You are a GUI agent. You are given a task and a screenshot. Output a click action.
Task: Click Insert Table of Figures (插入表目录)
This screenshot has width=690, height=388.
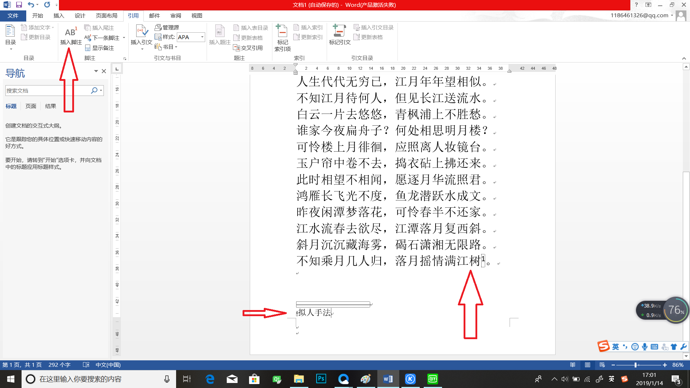[x=251, y=28]
